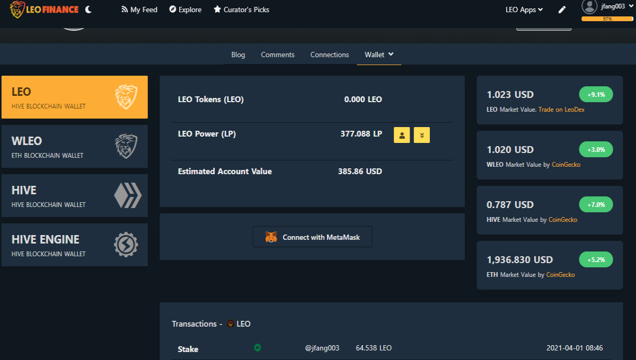Open Curator's Picks page

(242, 10)
